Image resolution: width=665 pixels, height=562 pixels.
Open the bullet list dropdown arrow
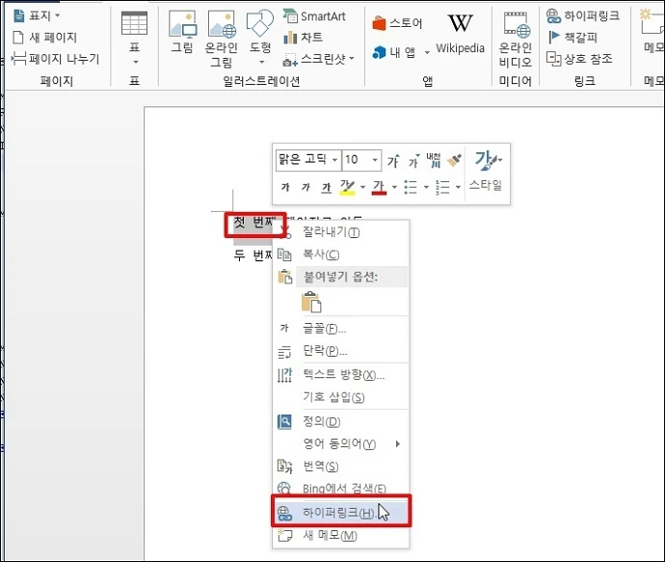pyautogui.click(x=426, y=187)
